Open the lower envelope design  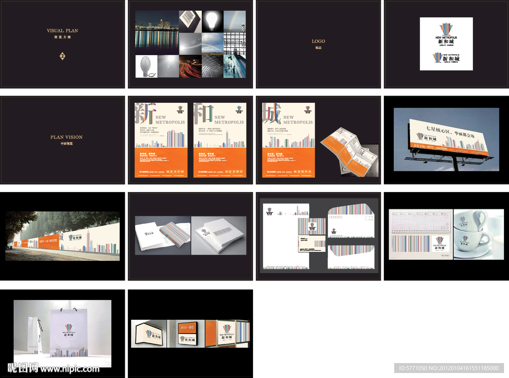[x=351, y=257]
